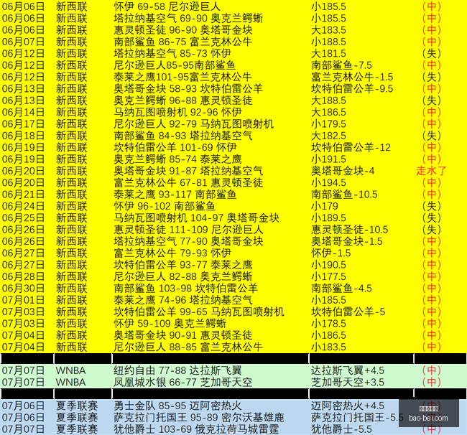Click match 尼尔逊巨人85-95南部鲨鱼
This screenshot has height=435, width=467.
pyautogui.click(x=175, y=65)
